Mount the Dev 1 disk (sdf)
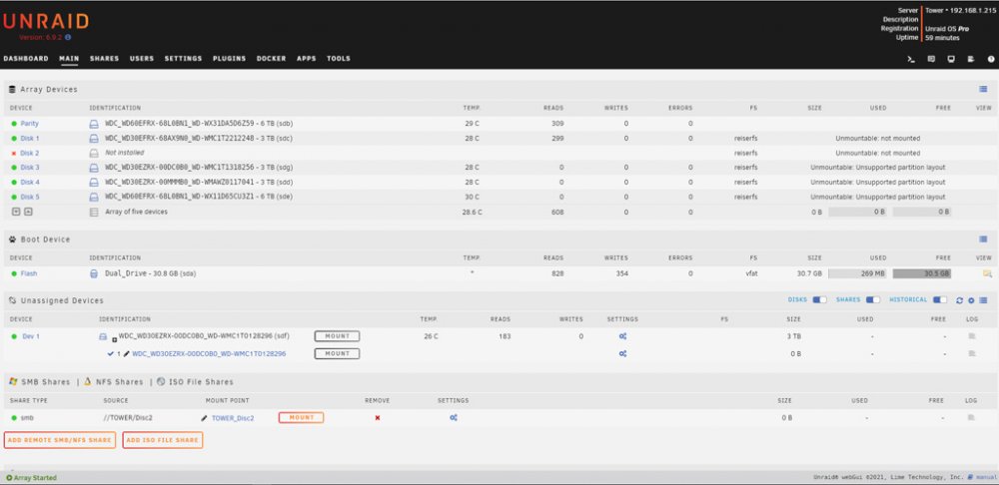999x485 pixels. pyautogui.click(x=337, y=336)
